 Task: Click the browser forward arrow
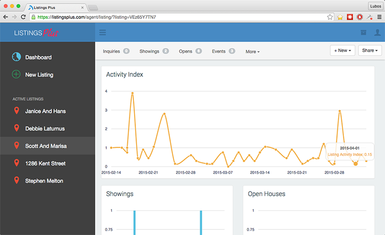tap(14, 17)
